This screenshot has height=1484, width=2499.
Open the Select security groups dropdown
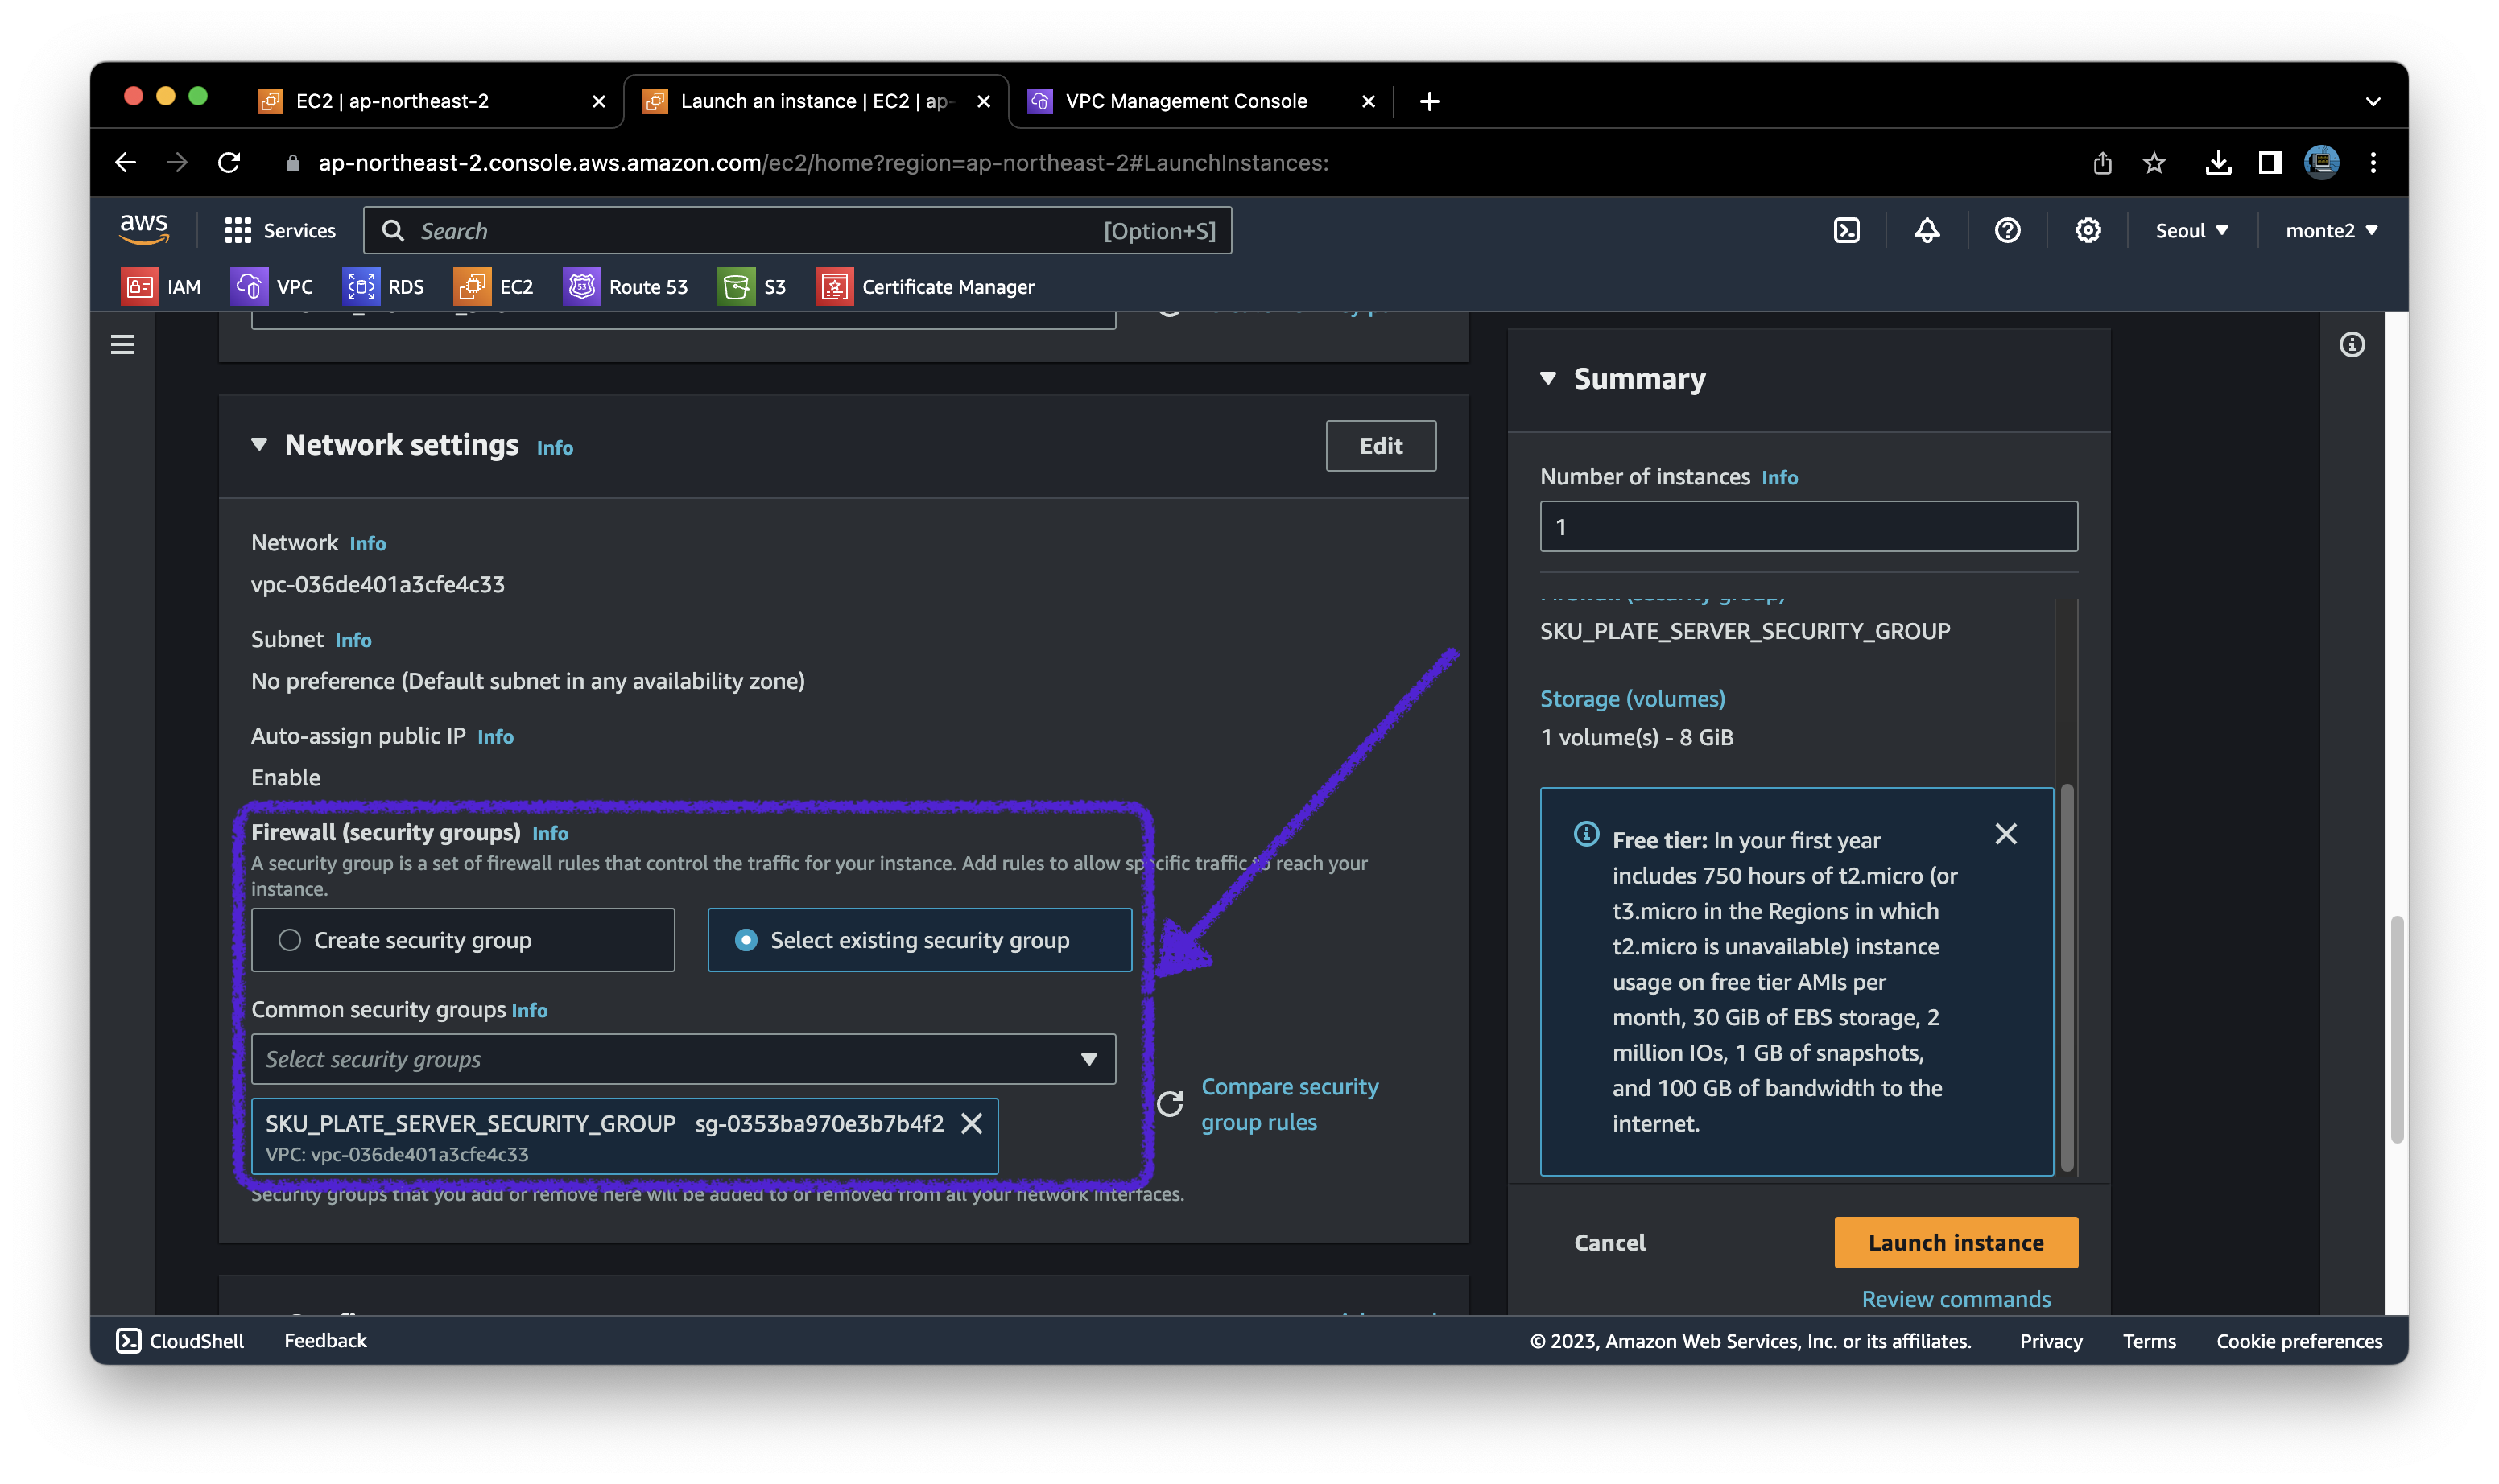684,1059
